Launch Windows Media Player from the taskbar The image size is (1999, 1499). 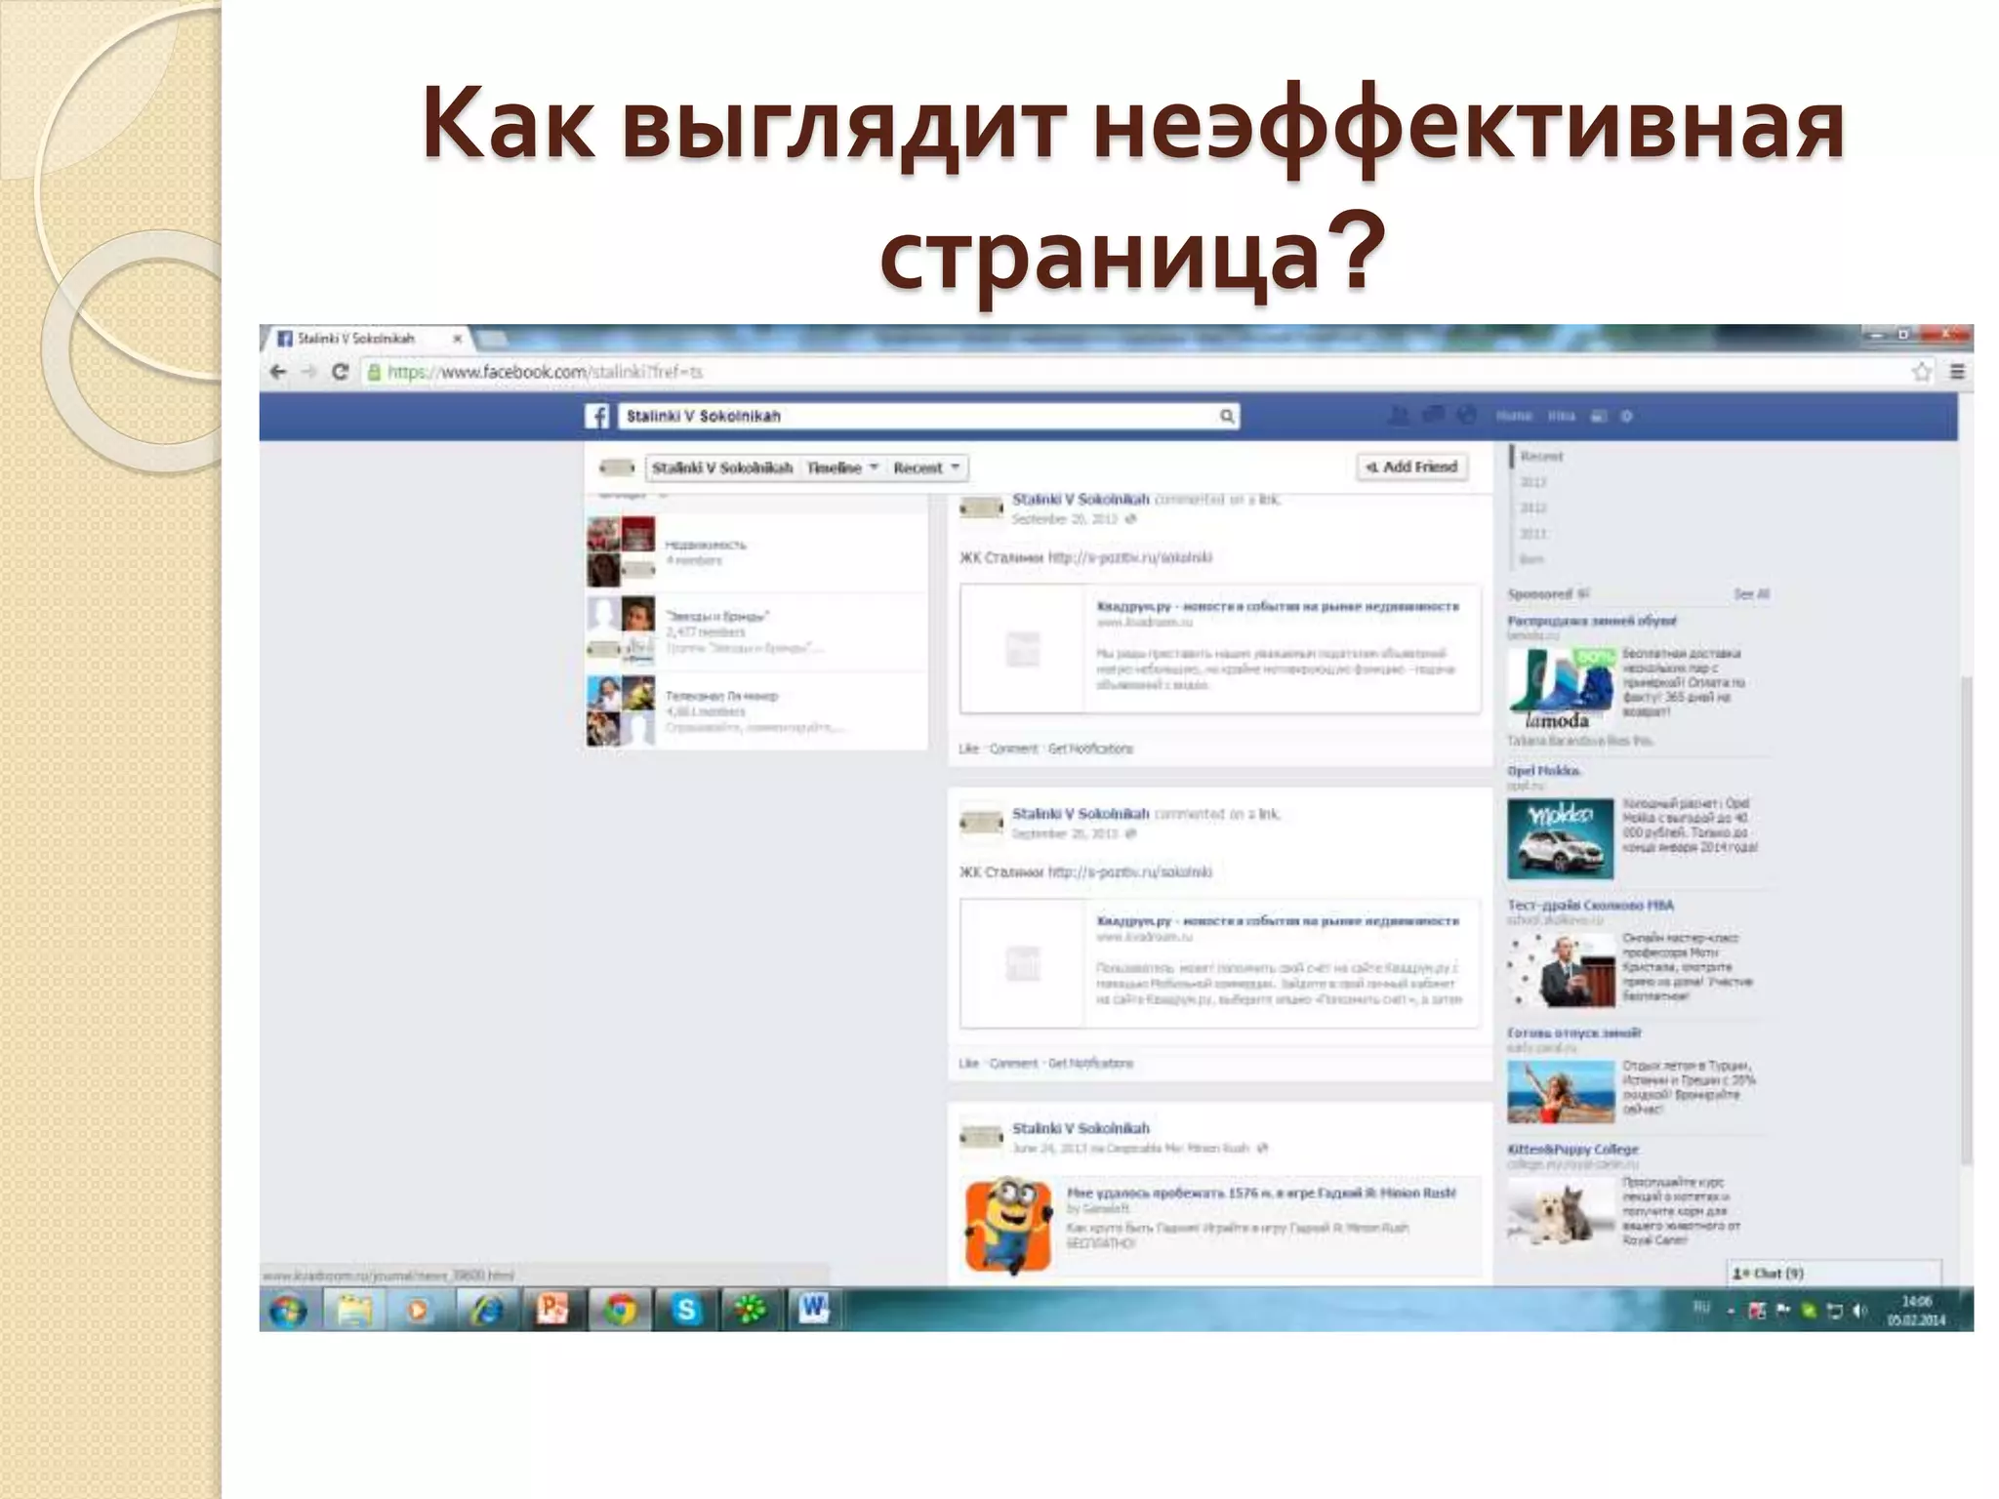(418, 1311)
